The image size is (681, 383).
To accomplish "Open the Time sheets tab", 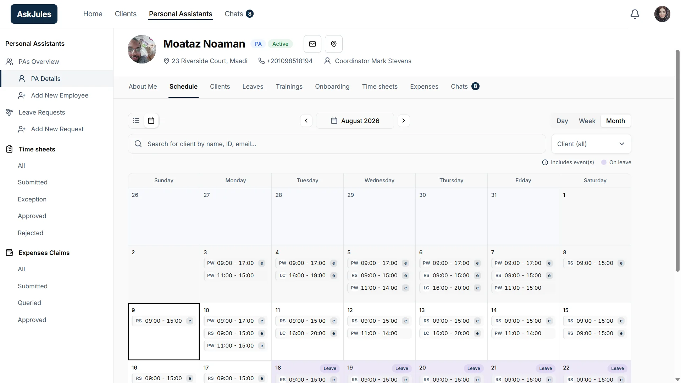I will coord(380,87).
